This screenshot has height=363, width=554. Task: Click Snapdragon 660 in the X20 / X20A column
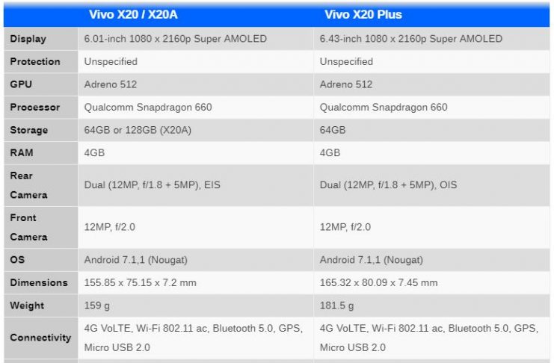[148, 108]
